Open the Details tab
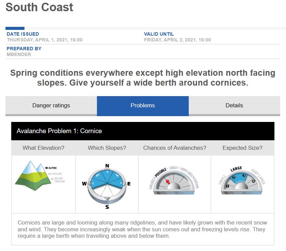Image resolution: width=286 pixels, height=251 pixels. pyautogui.click(x=234, y=105)
